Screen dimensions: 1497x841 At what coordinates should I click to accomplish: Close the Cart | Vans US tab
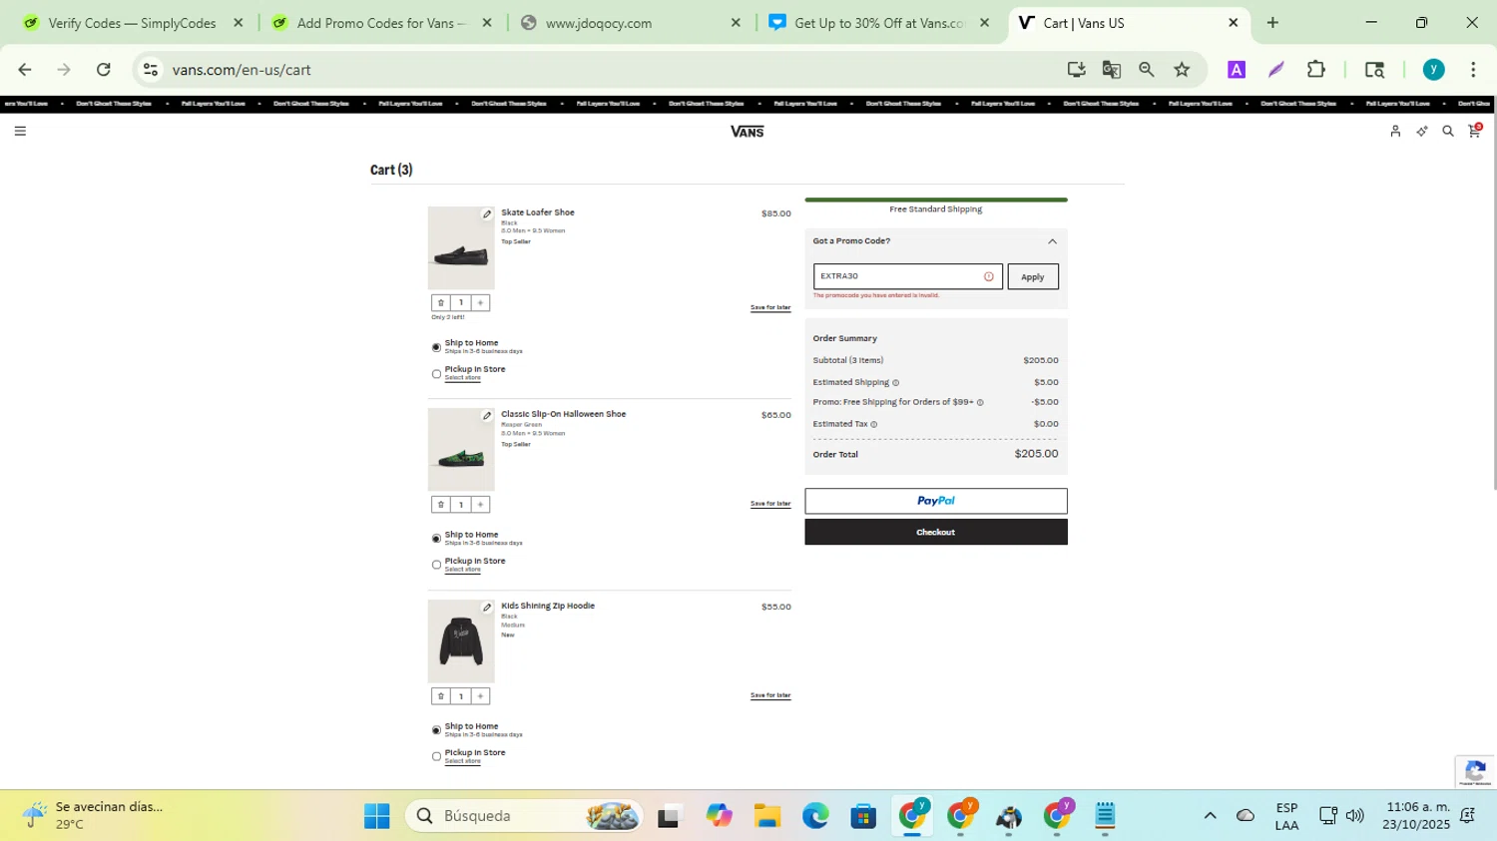pyautogui.click(x=1233, y=23)
